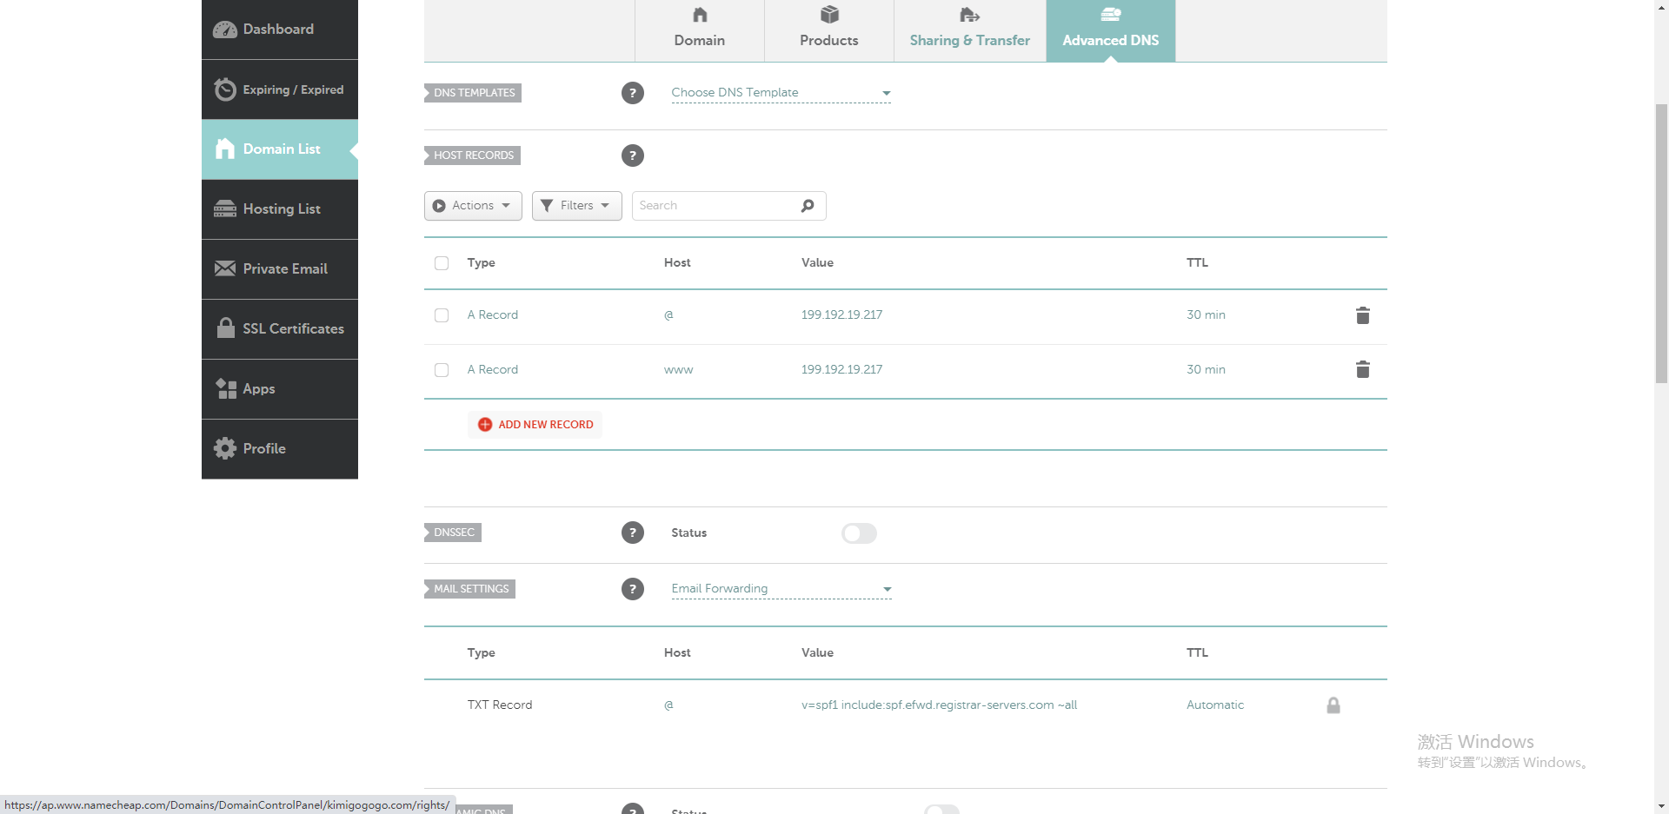Open the Actions dropdown
This screenshot has width=1669, height=814.
473,206
